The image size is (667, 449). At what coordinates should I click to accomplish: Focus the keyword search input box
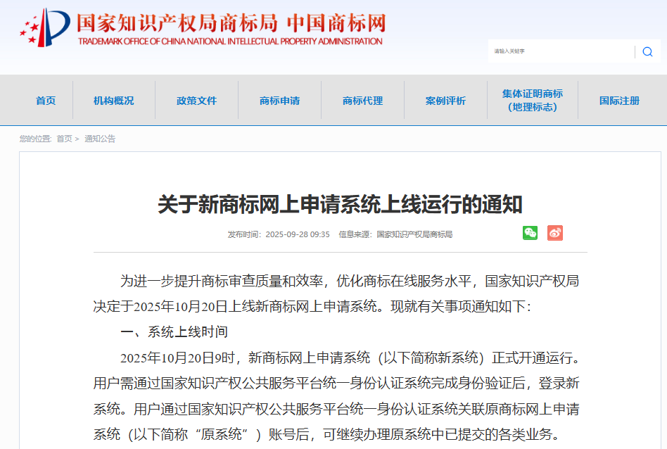click(x=561, y=51)
